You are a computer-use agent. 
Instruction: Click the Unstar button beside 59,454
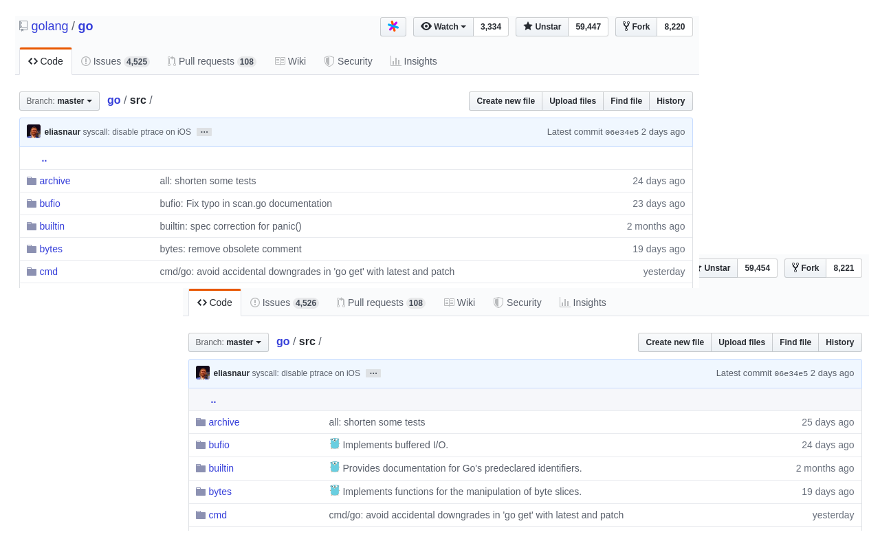click(x=717, y=268)
